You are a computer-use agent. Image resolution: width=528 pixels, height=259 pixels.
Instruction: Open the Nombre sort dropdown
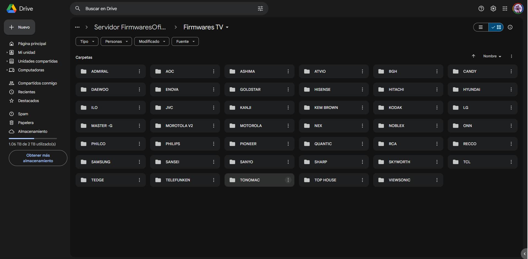pos(492,56)
